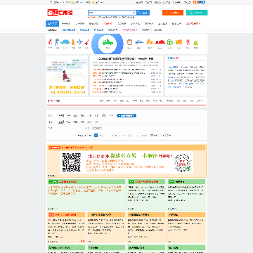This screenshot has height=253, width=253.
Task: Select the orange grid category icon
Action: 179,42
